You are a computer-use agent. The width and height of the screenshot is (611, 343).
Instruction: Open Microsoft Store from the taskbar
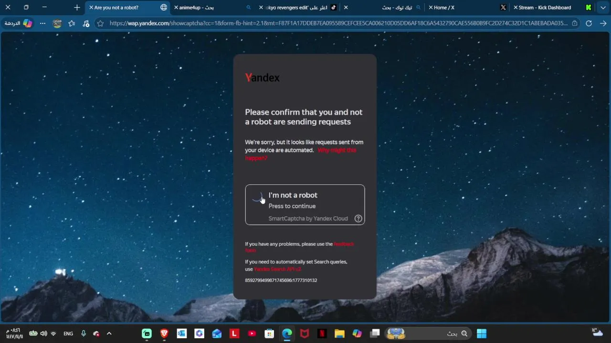(269, 333)
